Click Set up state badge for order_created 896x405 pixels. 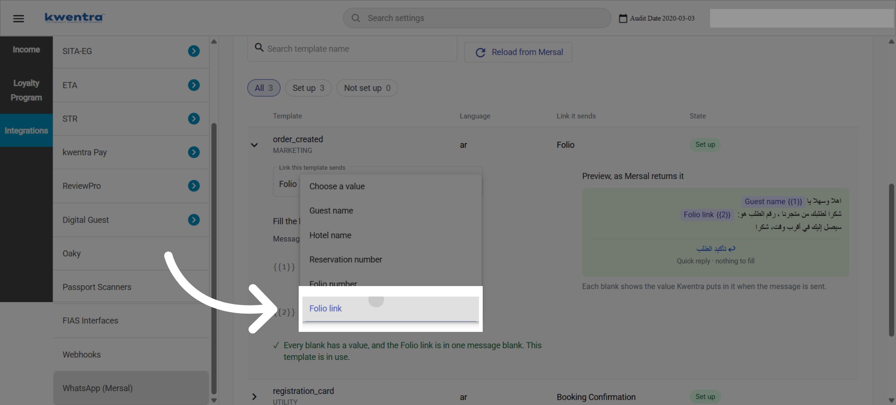tap(705, 145)
